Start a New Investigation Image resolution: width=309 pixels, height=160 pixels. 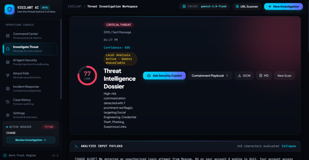click(x=283, y=7)
